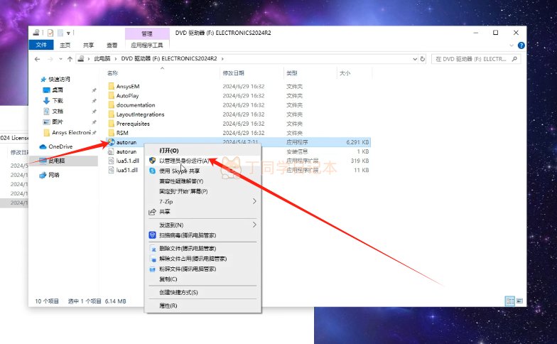This screenshot has width=557, height=344.
Task: Click This PC in the address breadcrumb
Action: [x=102, y=58]
